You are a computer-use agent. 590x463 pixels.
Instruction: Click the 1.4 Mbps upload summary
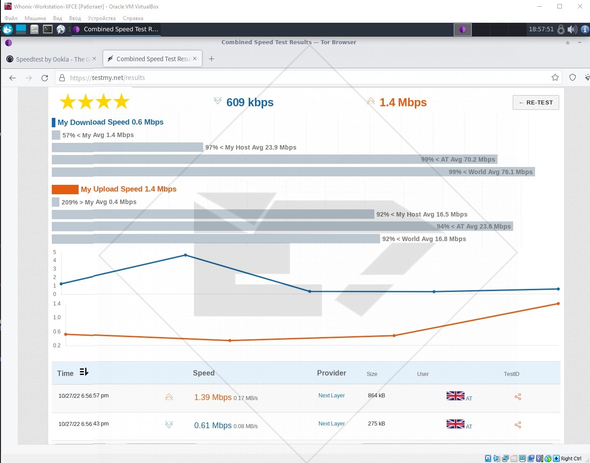[403, 102]
